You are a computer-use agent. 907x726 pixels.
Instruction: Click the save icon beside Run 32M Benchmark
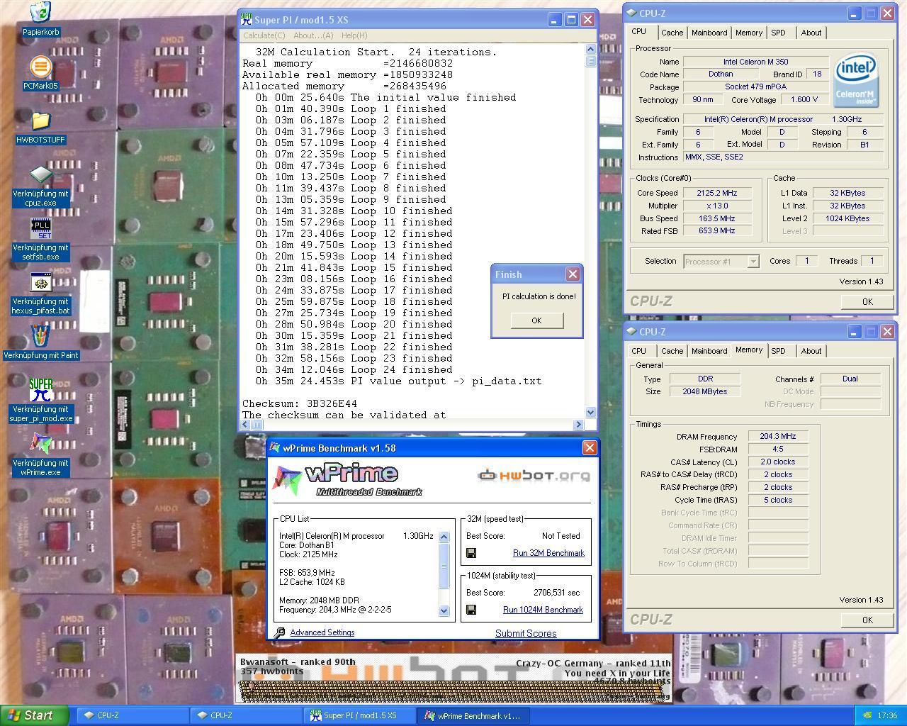471,553
